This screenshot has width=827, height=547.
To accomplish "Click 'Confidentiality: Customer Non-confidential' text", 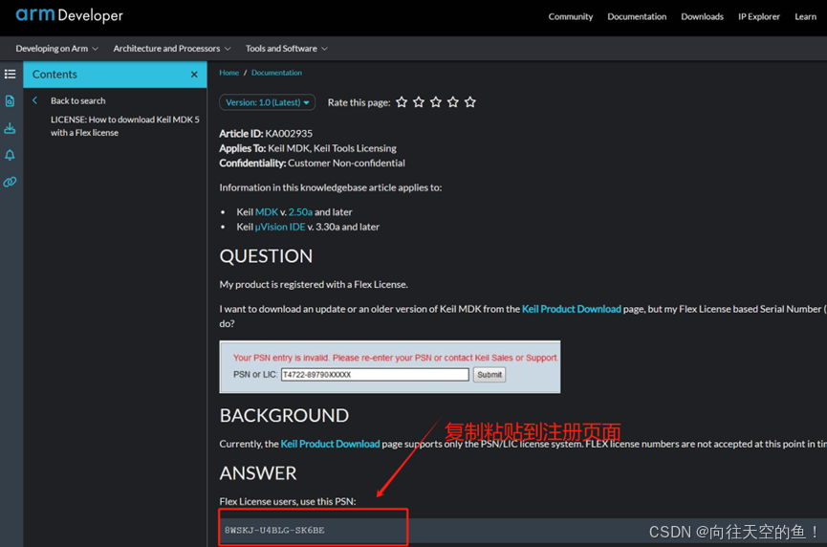I will [313, 163].
